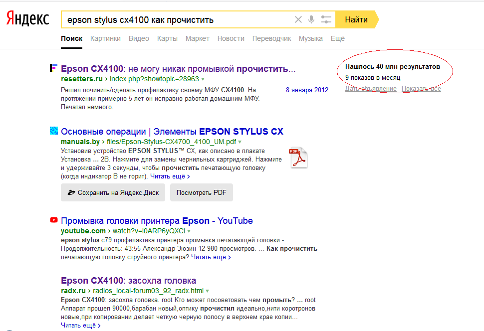
Task: Open the radios_local-forum03_92_radx.html path link
Action: pos(148,291)
